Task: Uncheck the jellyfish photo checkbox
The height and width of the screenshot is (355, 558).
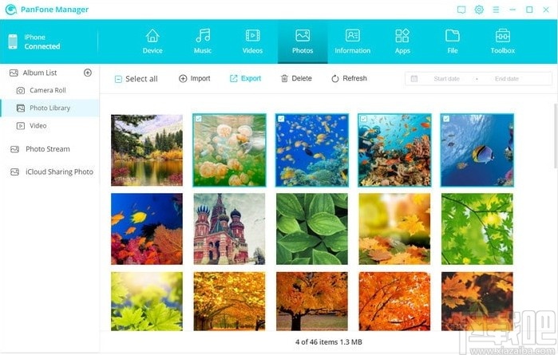Action: click(198, 119)
